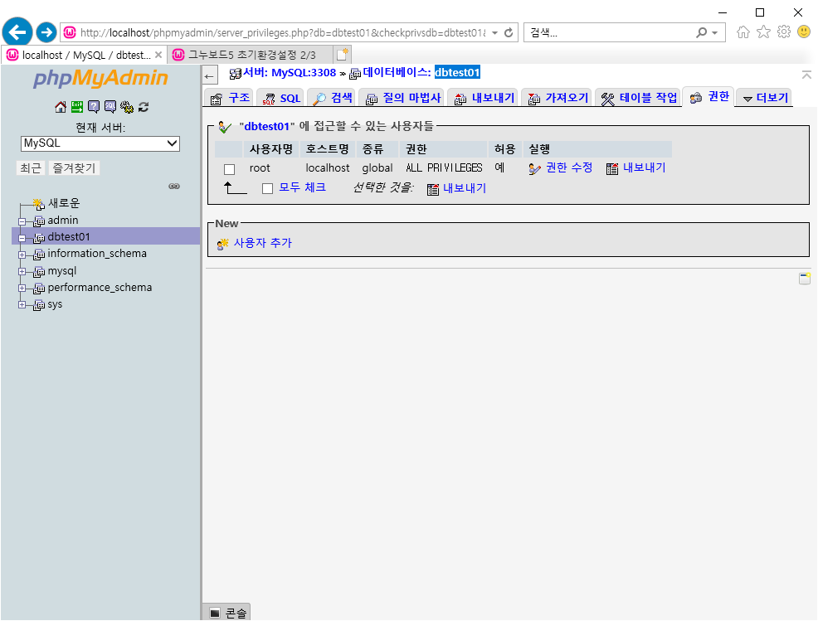
Task: Open the 테이블 작업 tab
Action: pos(639,98)
